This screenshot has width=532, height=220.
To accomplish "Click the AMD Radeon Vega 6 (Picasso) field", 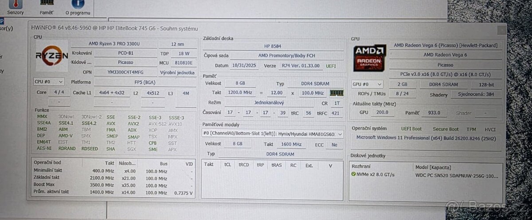I will pos(446,45).
